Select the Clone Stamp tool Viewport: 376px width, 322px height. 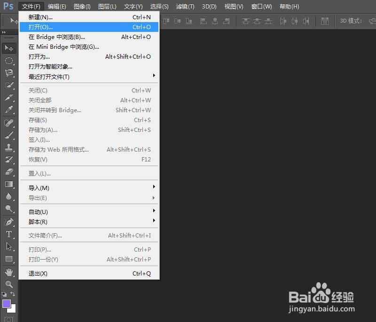[x=9, y=147]
